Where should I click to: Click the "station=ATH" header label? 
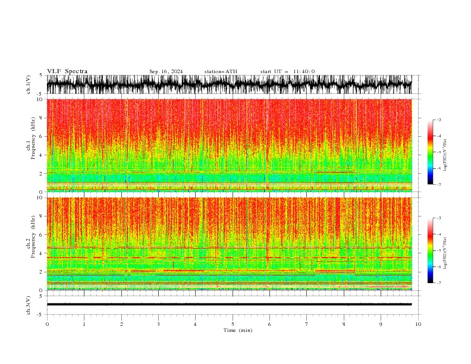coord(221,71)
